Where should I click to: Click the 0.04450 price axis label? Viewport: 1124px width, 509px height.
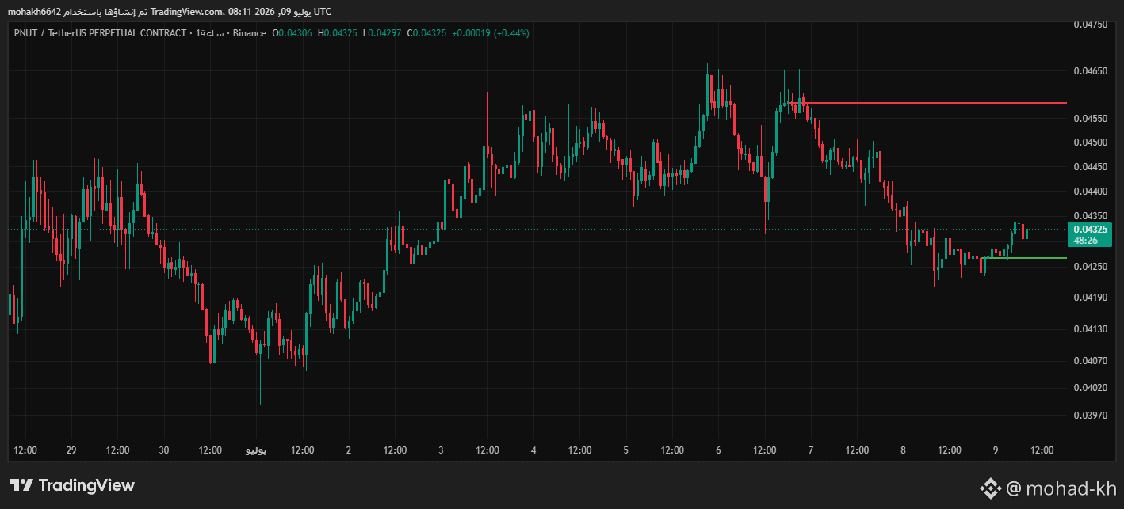1090,167
